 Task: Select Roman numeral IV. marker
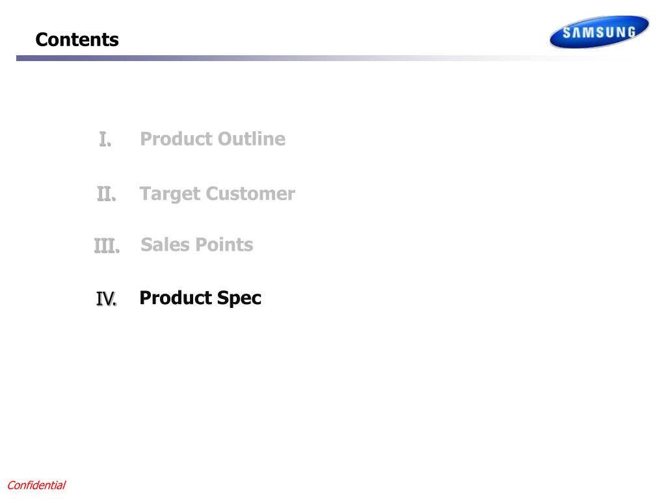[106, 299]
